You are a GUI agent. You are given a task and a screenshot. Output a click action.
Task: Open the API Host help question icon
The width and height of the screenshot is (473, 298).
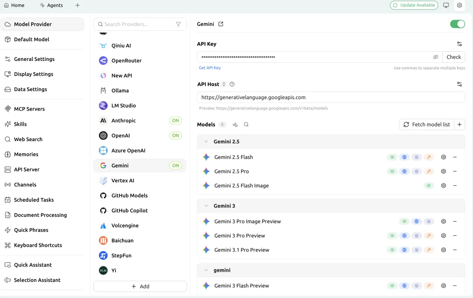232,84
